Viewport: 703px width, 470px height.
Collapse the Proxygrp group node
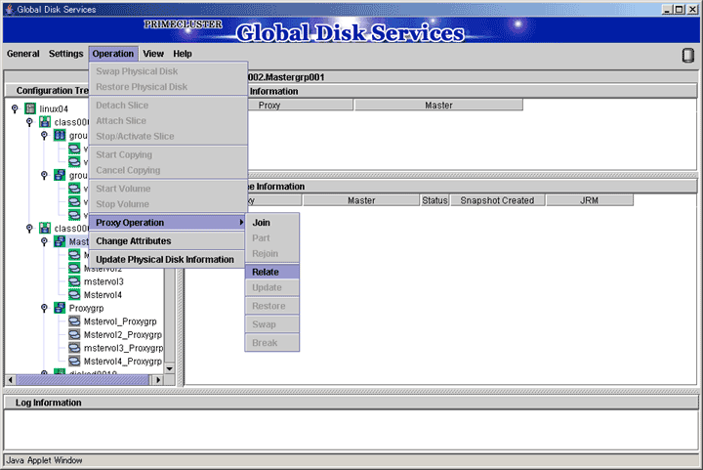44,308
